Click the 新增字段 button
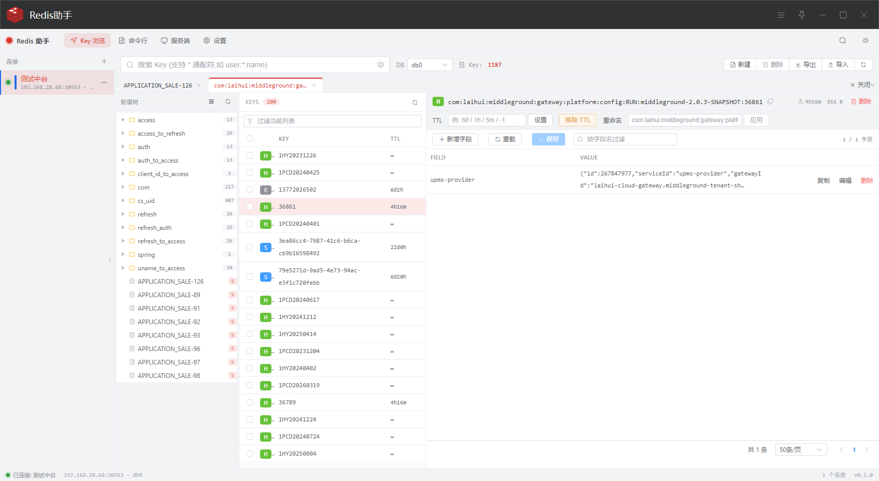 pos(455,139)
